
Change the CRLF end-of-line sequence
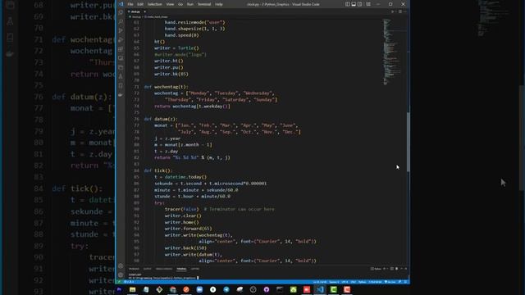pos(354,282)
